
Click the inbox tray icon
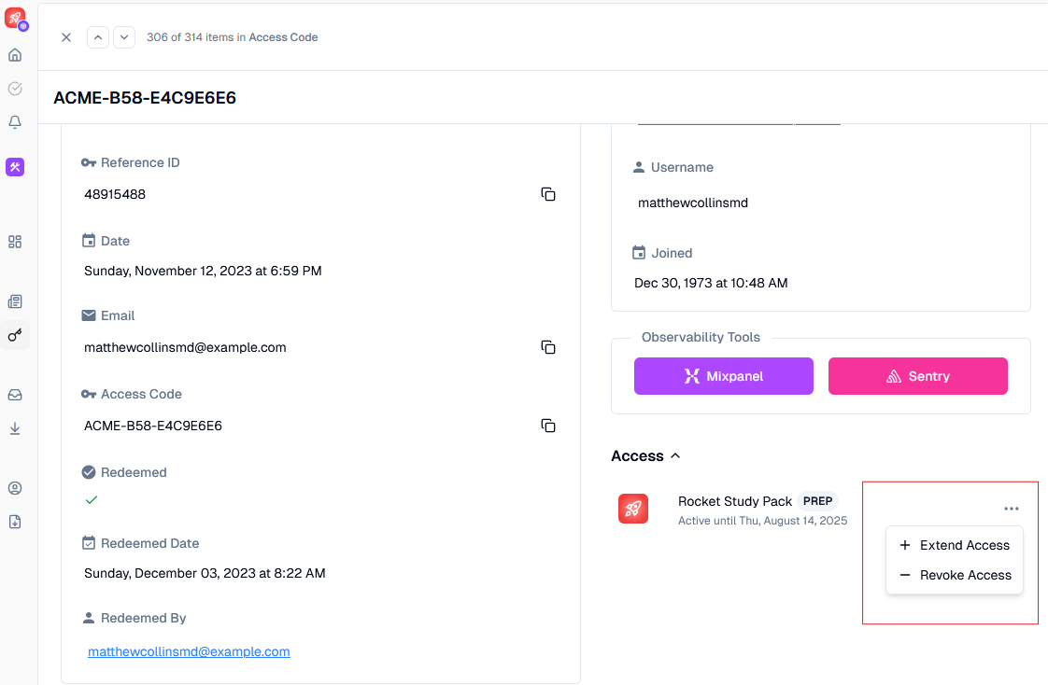coord(15,395)
